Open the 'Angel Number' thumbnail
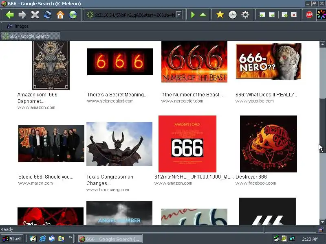This screenshot has height=244, width=326. point(119,213)
